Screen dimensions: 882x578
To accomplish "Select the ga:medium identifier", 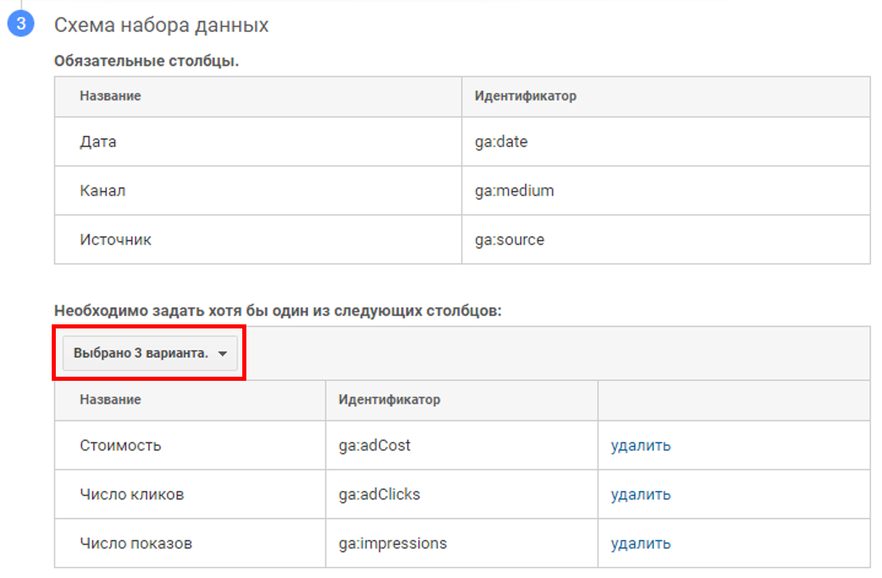I will tap(514, 190).
